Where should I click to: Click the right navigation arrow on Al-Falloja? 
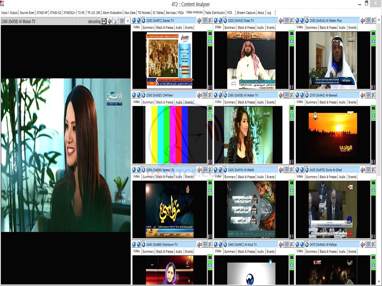pyautogui.click(x=302, y=244)
